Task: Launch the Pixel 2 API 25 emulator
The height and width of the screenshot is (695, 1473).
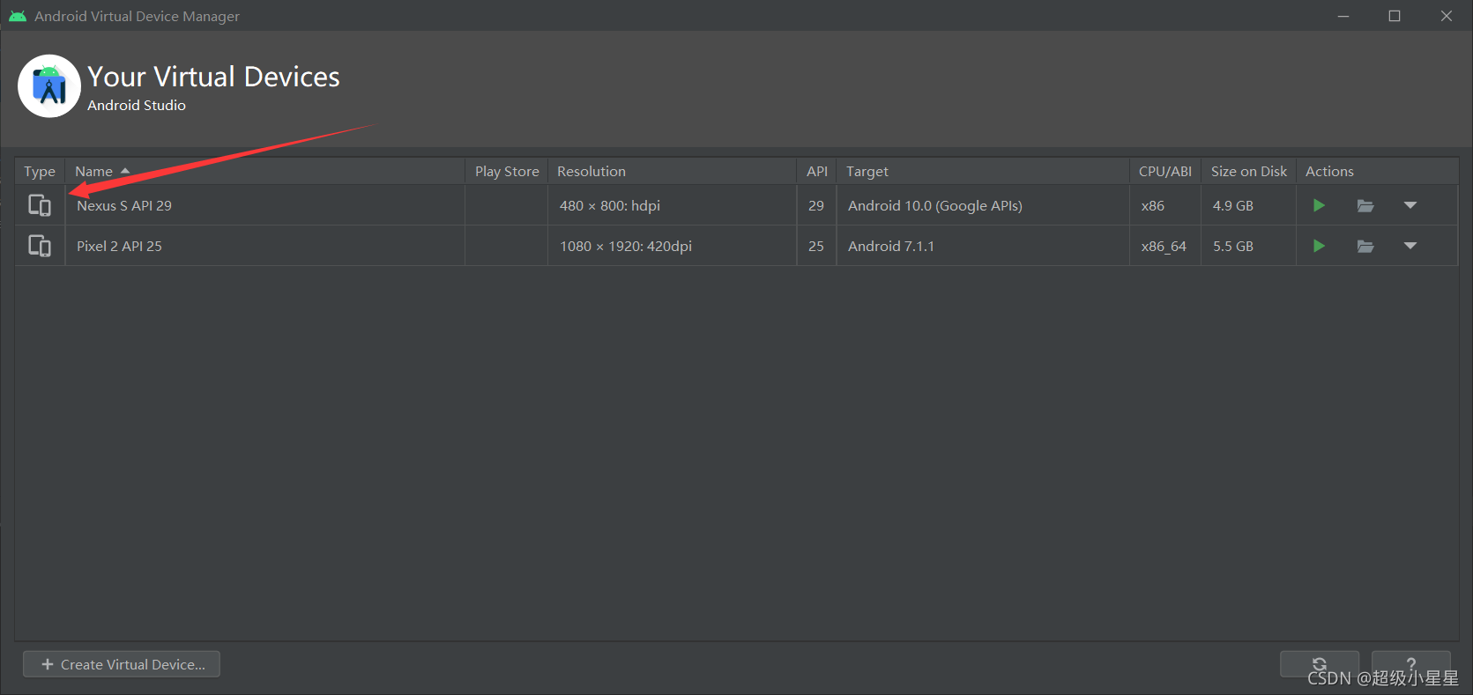Action: pyautogui.click(x=1319, y=246)
